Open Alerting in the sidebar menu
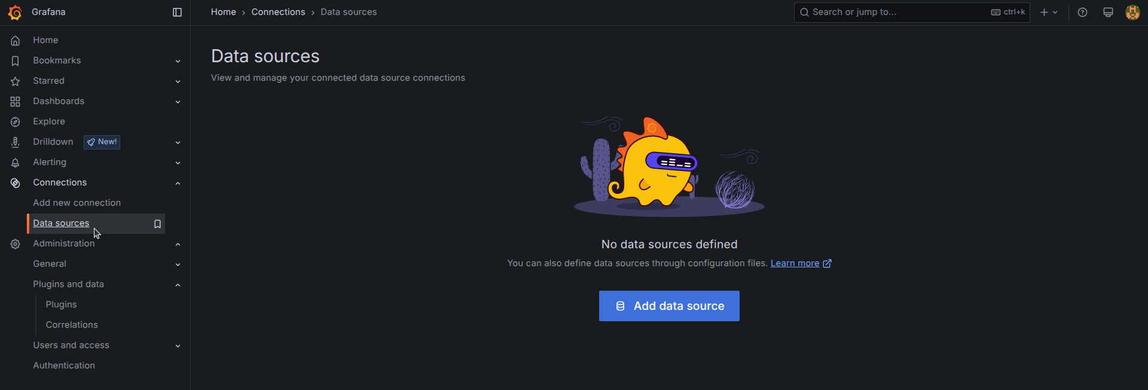Screen dimensions: 1148x390 50,162
